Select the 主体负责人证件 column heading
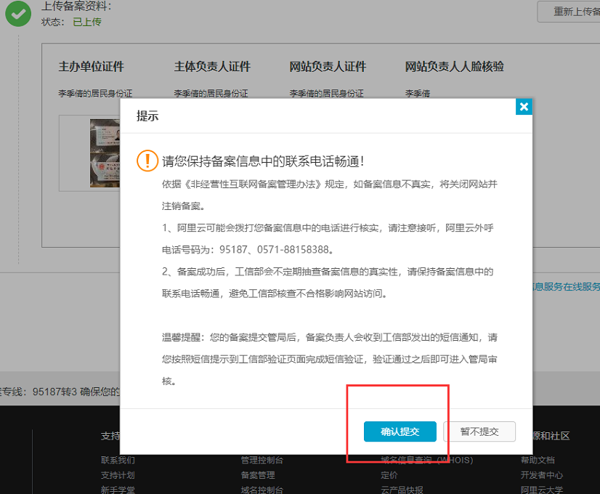This screenshot has width=600, height=494. click(212, 67)
